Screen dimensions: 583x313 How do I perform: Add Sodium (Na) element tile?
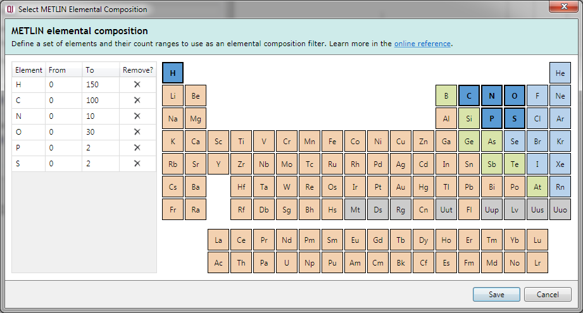pyautogui.click(x=173, y=118)
